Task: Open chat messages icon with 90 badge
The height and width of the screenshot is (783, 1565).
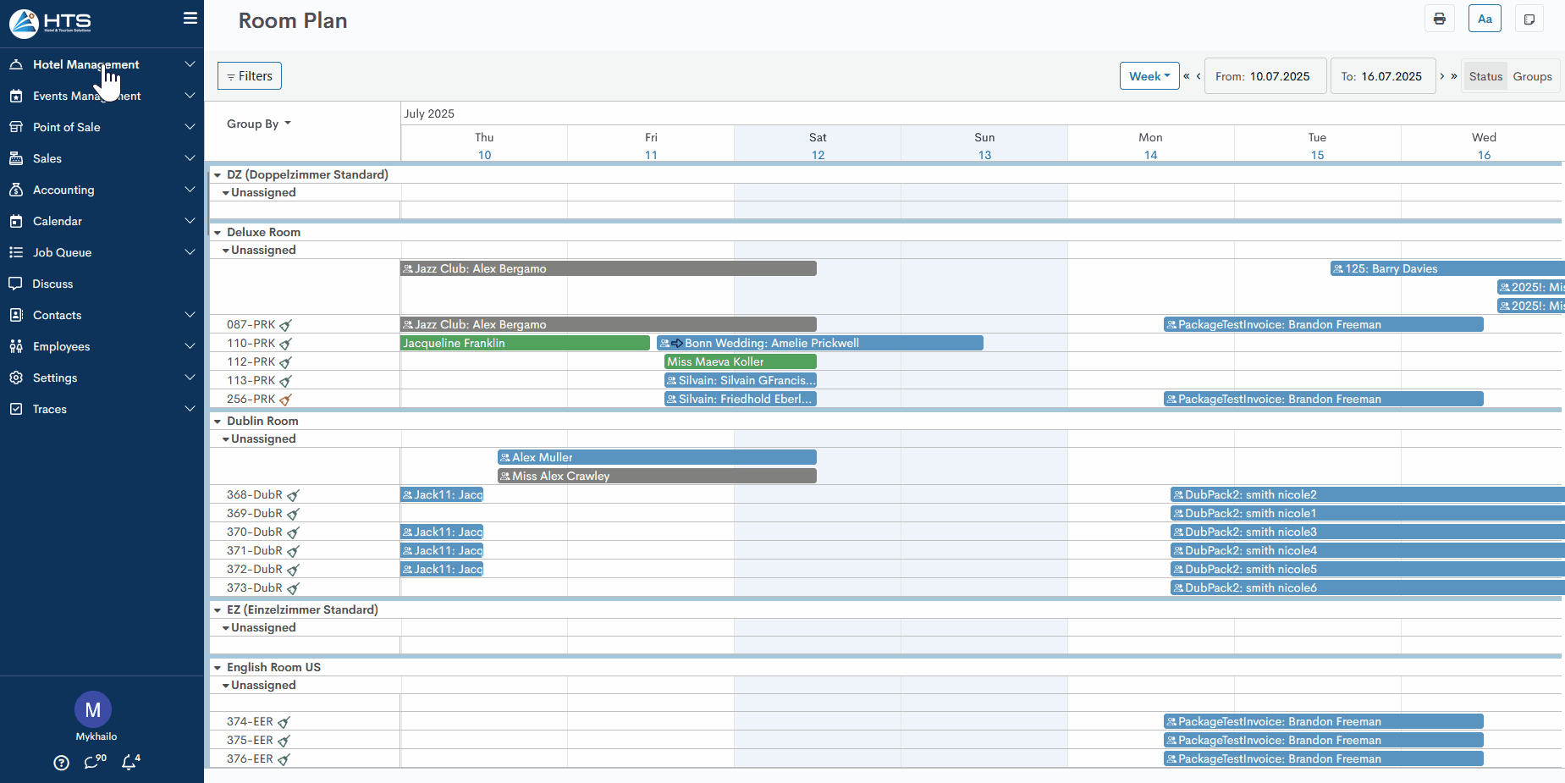Action: point(93,762)
